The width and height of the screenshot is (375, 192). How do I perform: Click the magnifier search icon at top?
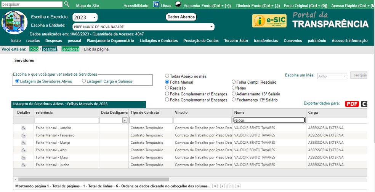67,4
